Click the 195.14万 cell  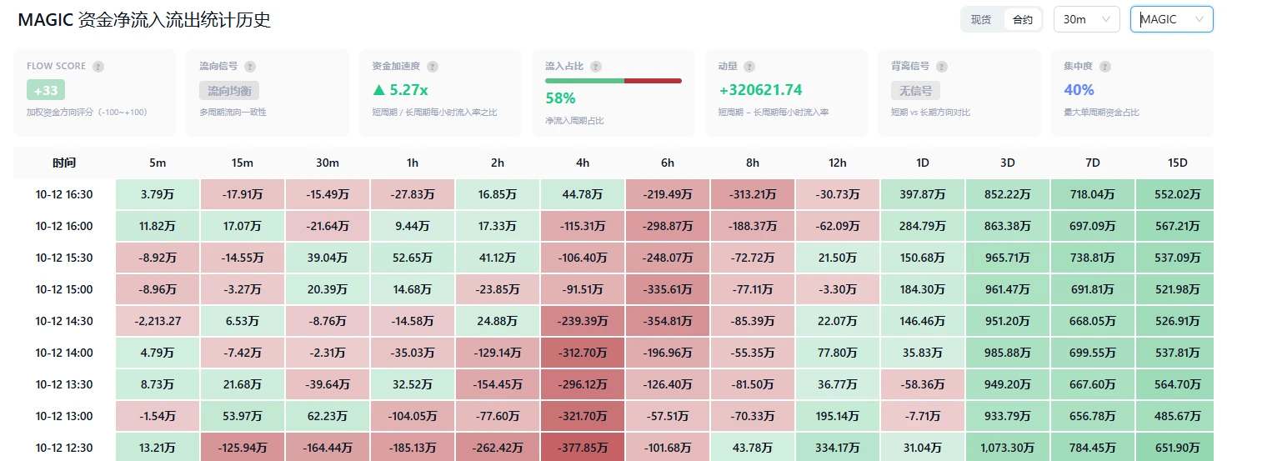[838, 416]
